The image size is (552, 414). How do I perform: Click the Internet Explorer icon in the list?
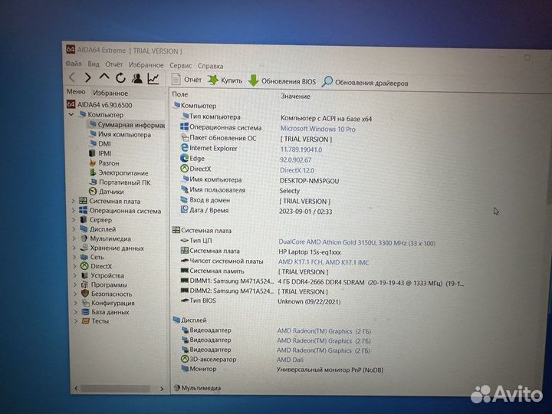(x=184, y=148)
